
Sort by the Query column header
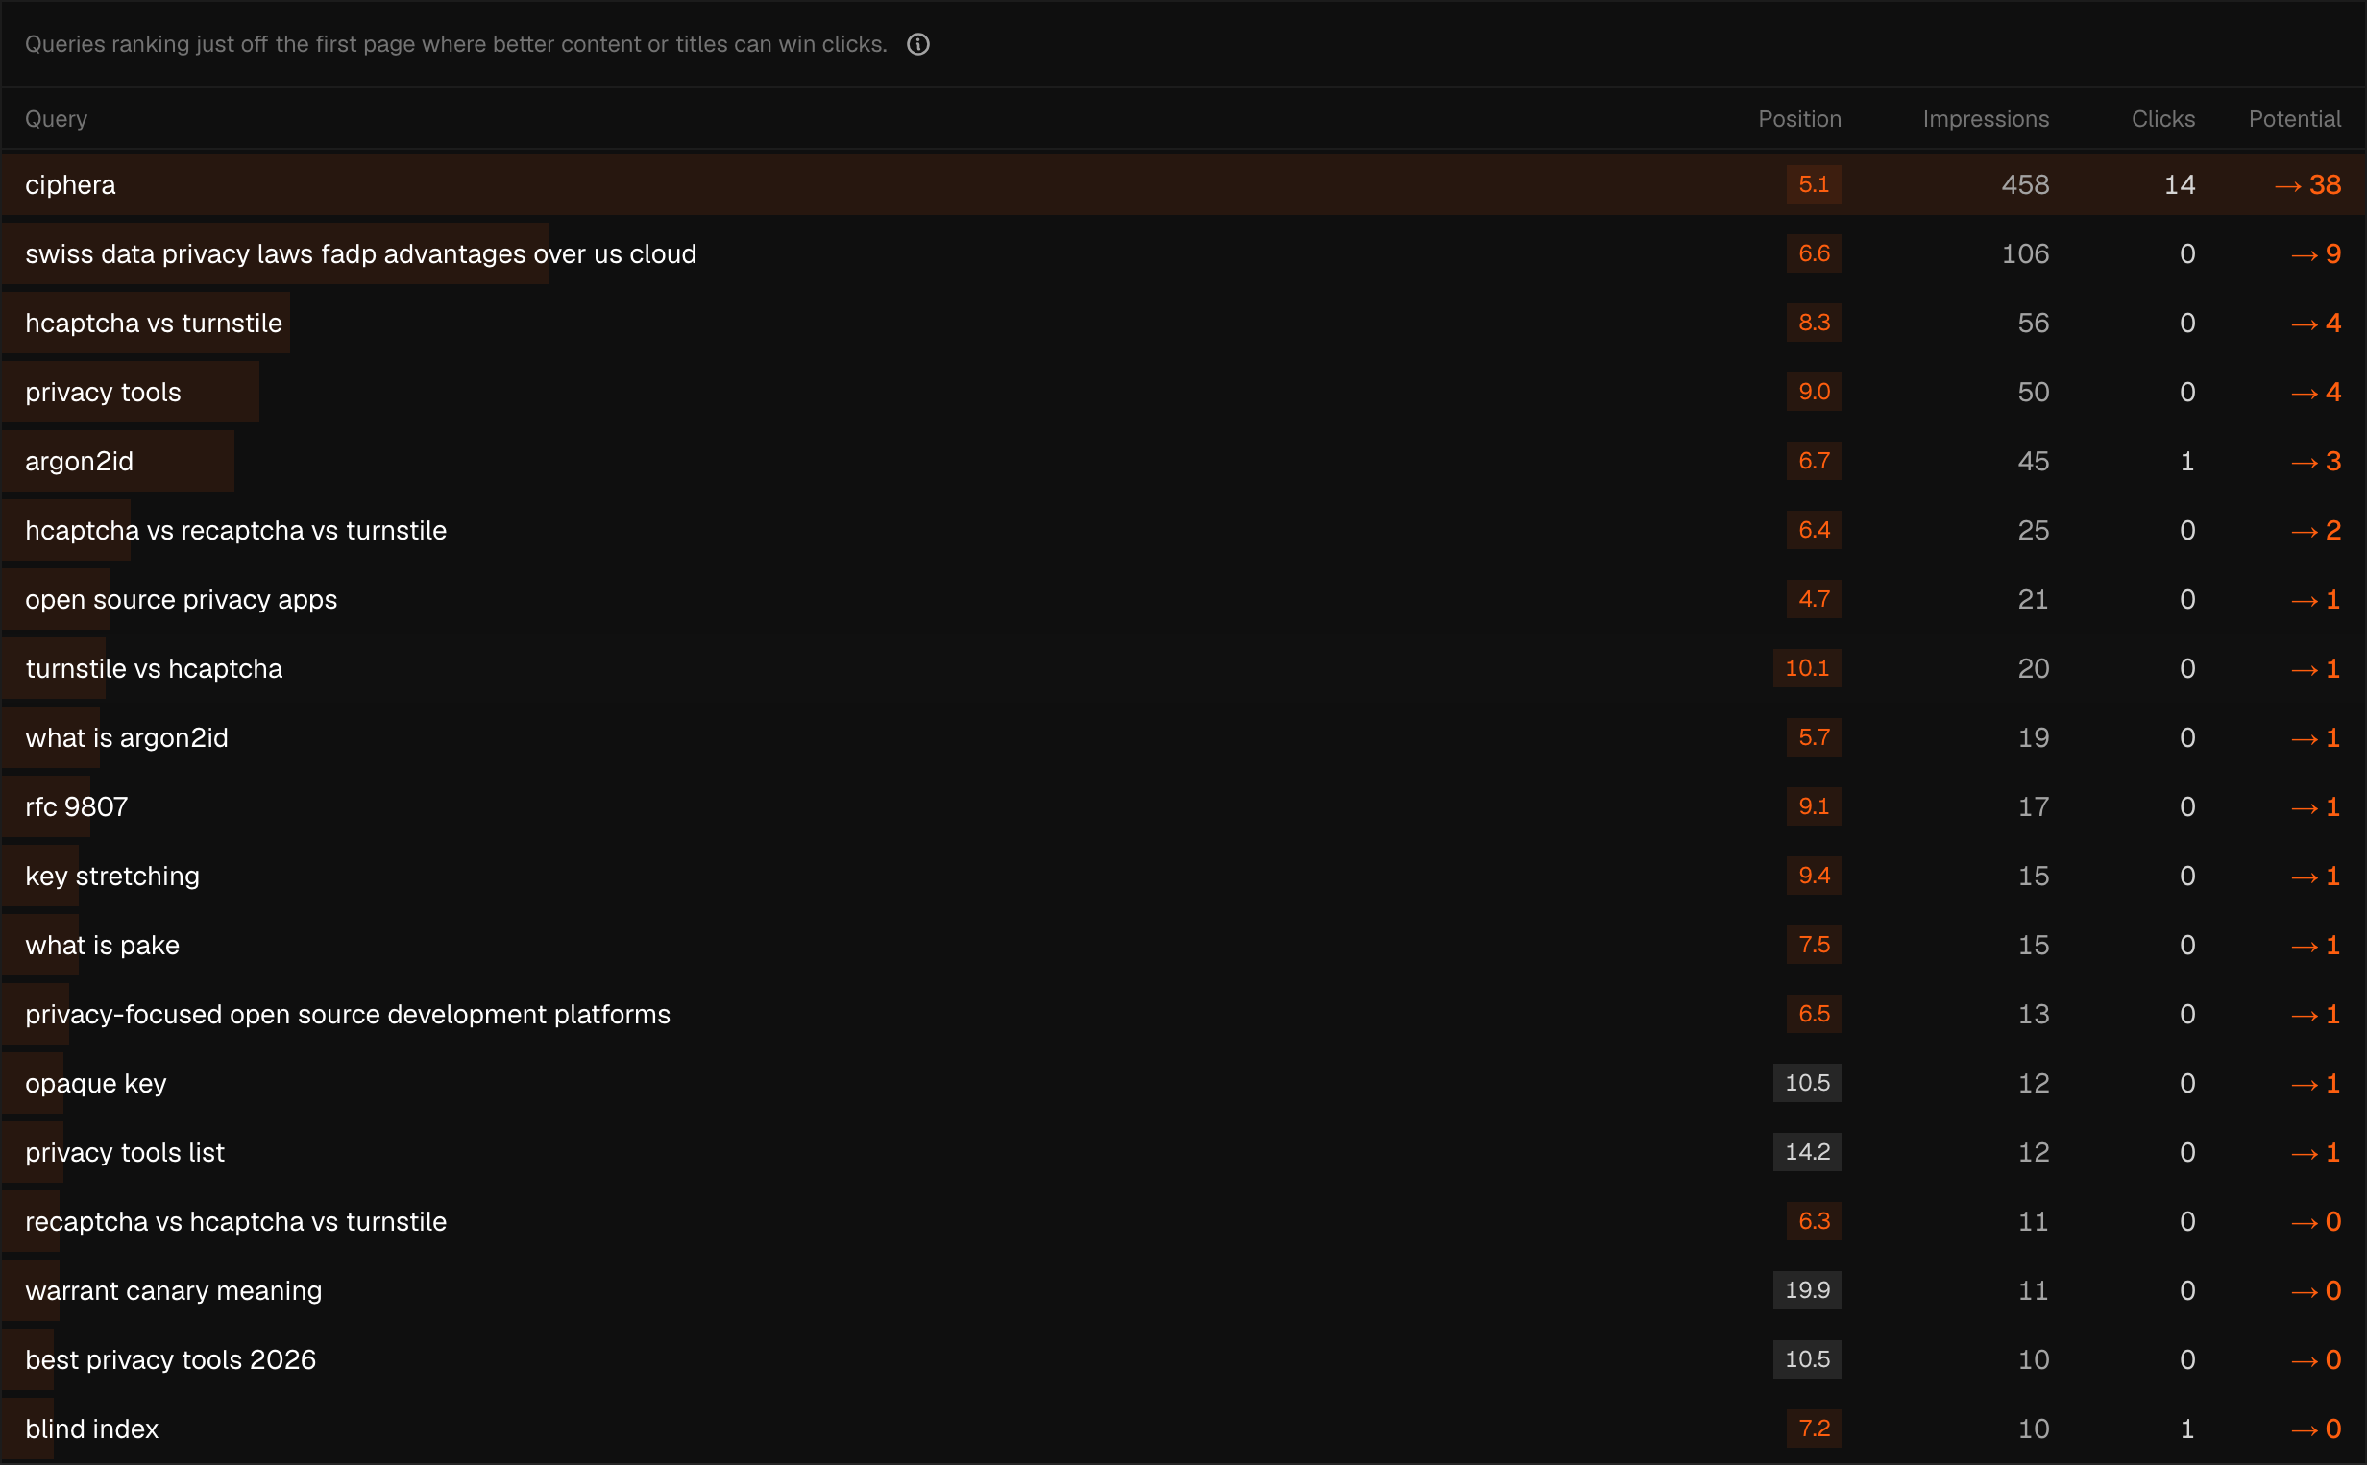click(57, 119)
